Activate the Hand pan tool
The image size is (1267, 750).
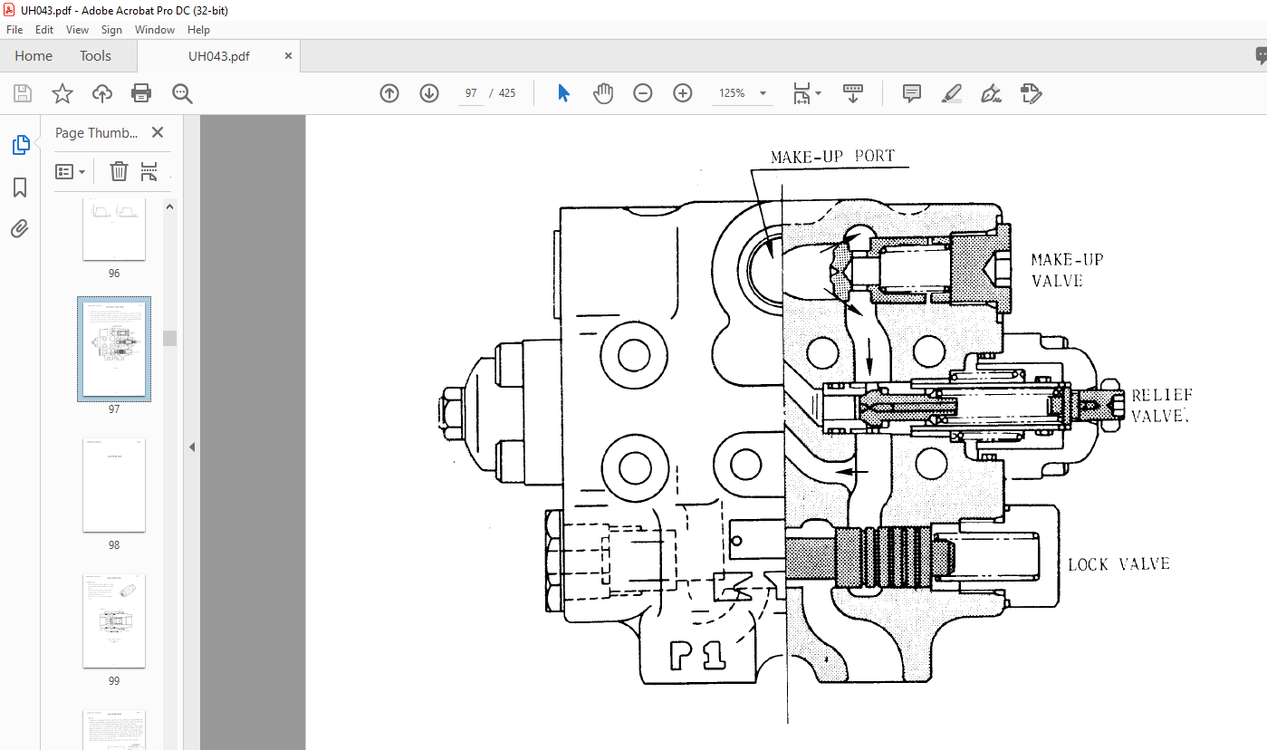[603, 93]
